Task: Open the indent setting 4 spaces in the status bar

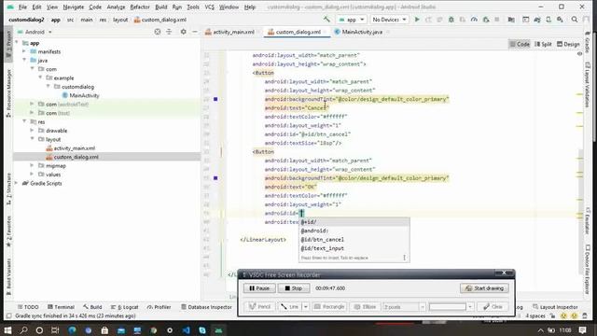Action: [535, 315]
